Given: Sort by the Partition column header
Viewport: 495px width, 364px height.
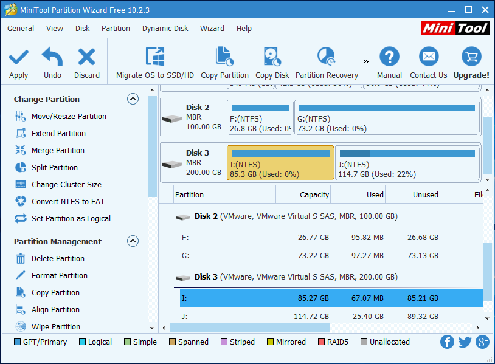Looking at the screenshot, I should pos(225,194).
